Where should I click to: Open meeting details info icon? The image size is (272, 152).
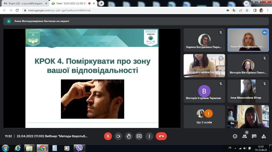235,136
